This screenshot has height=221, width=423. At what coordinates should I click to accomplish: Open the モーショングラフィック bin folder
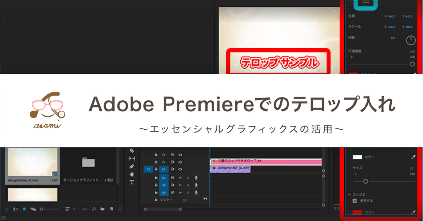[x=88, y=162]
